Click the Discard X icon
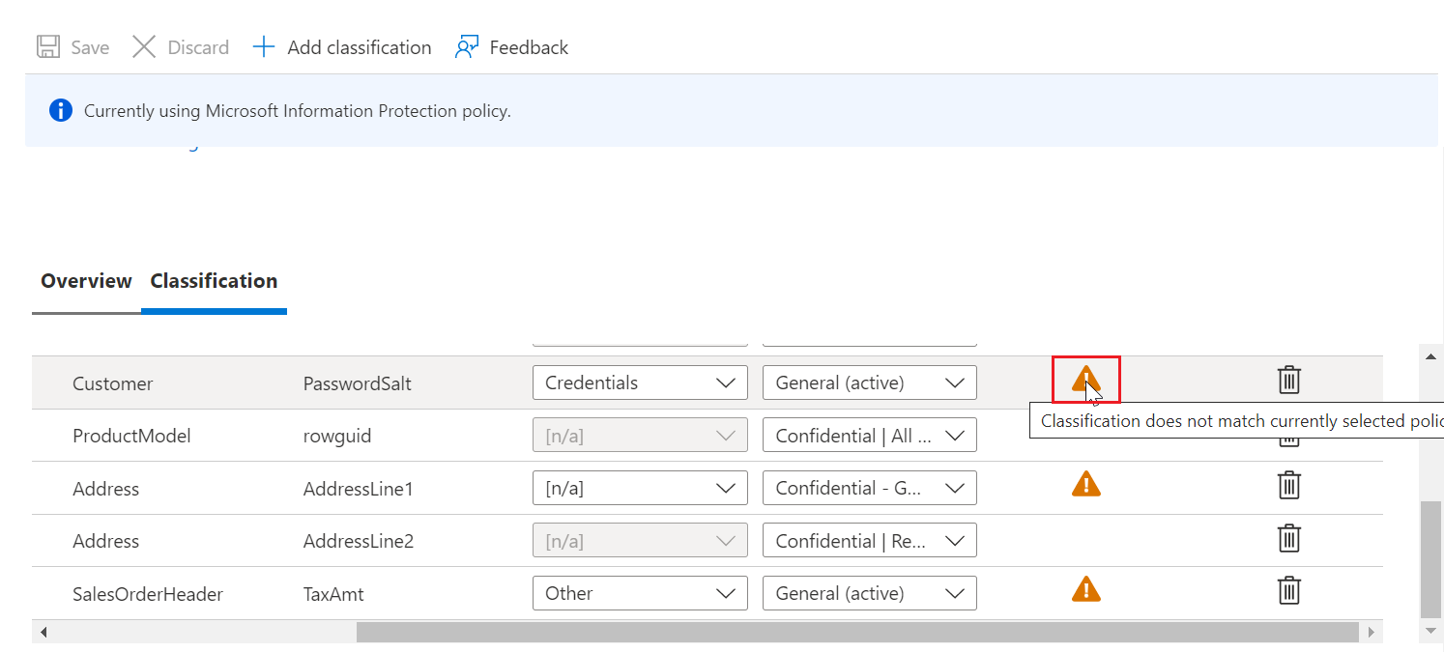Viewport: 1444px width, 652px height. [x=144, y=47]
